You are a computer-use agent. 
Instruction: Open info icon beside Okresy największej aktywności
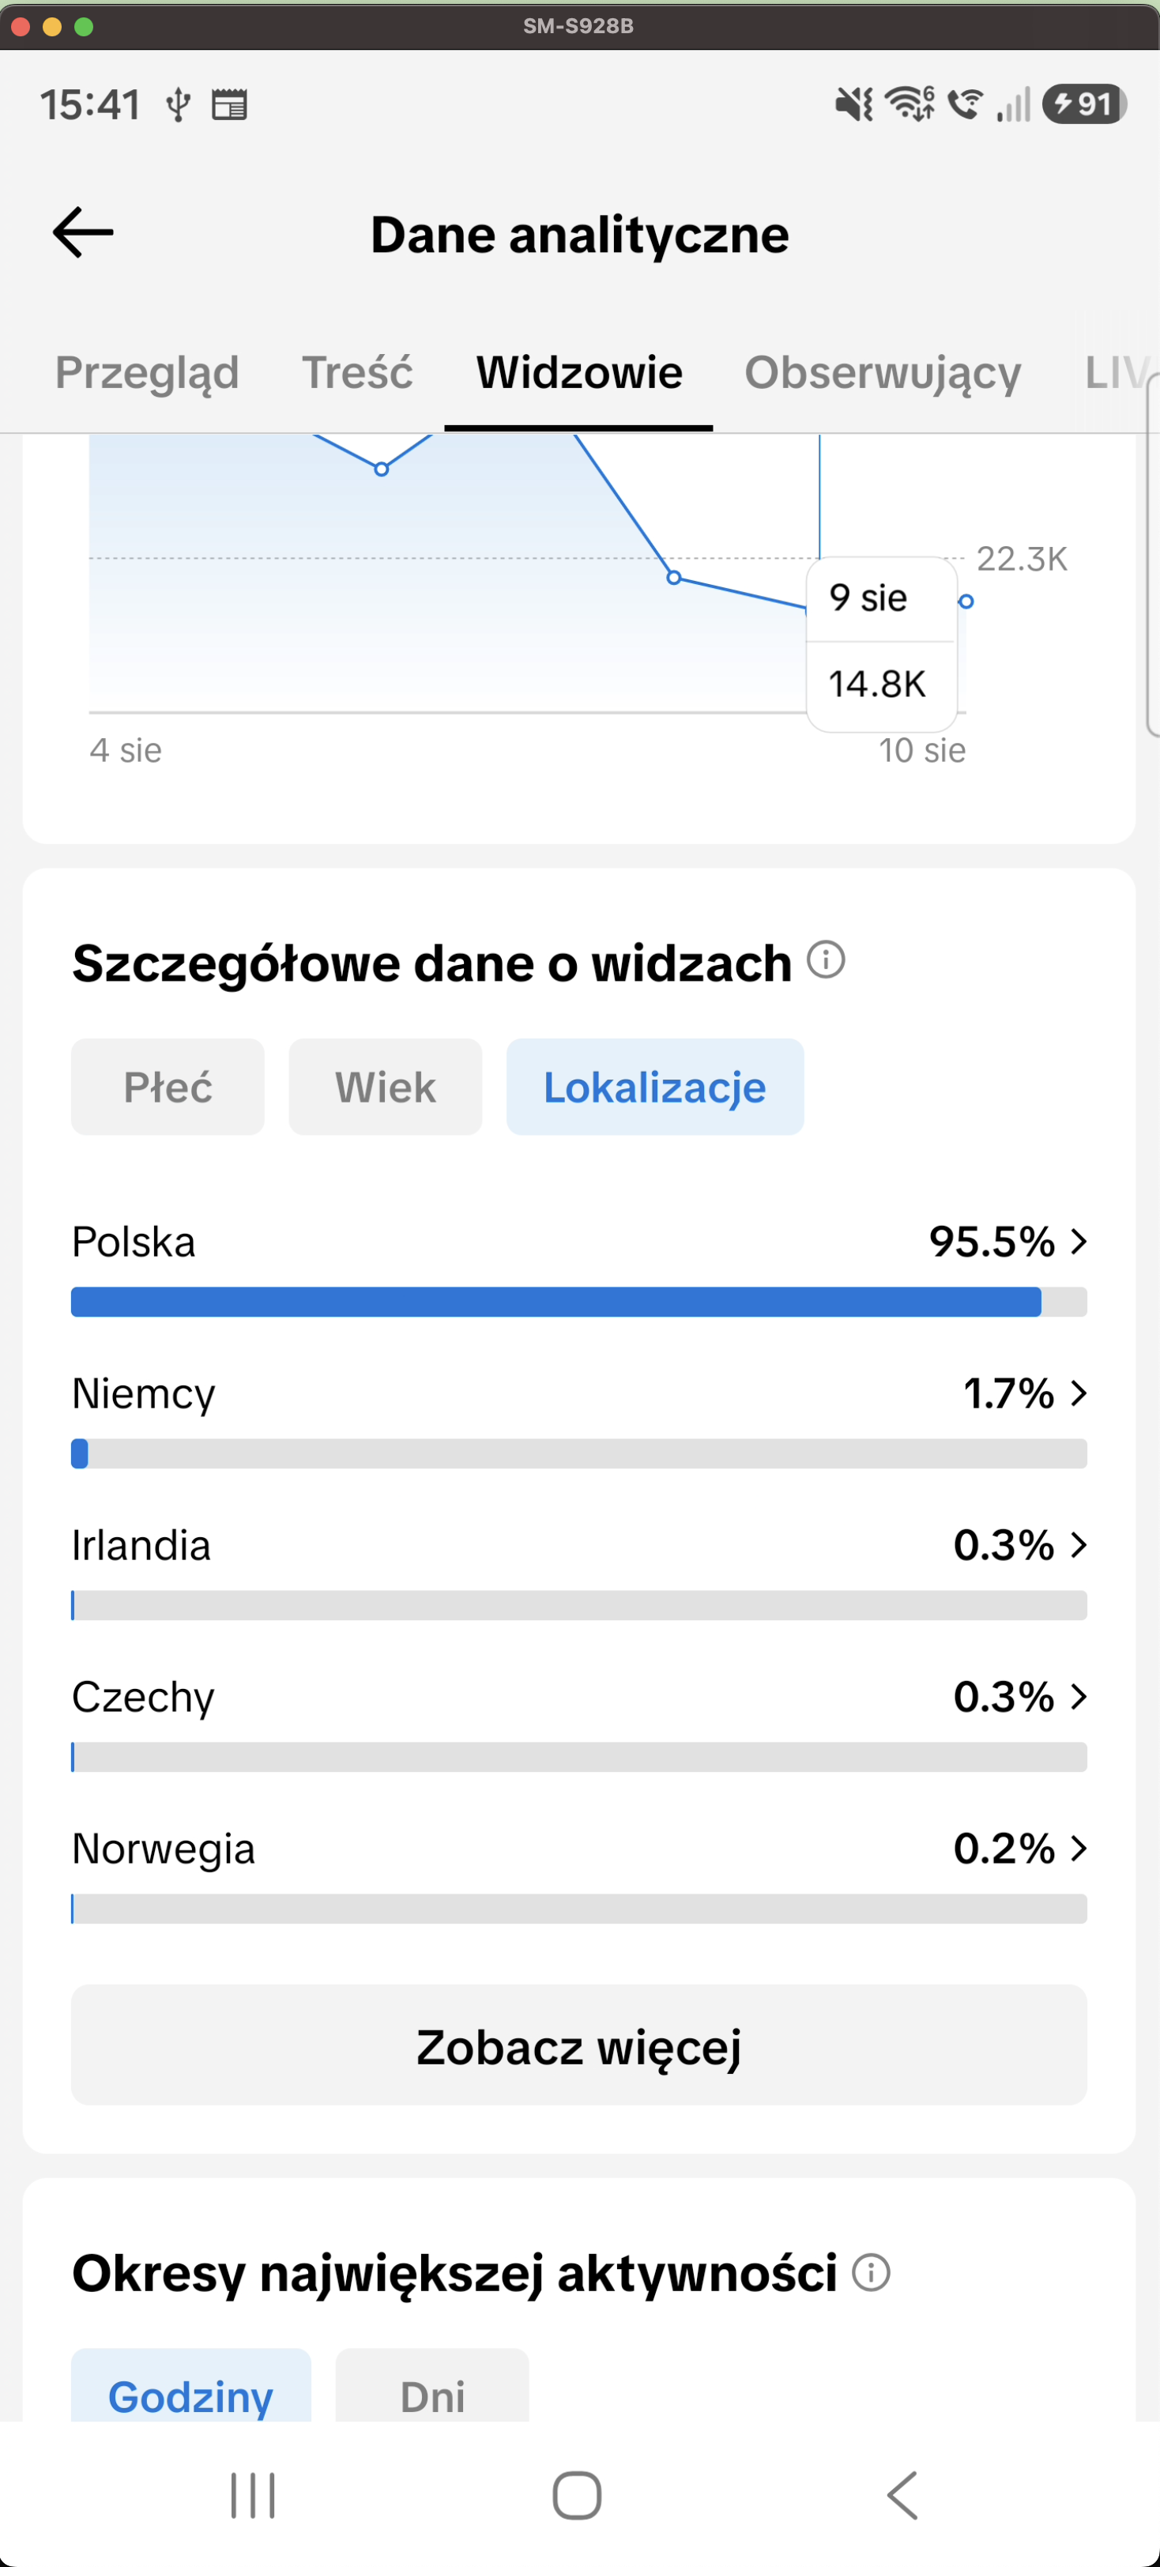pyautogui.click(x=871, y=2273)
